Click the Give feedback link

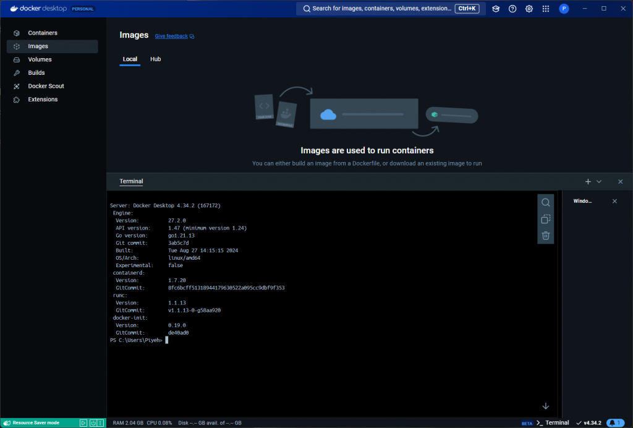pyautogui.click(x=171, y=36)
